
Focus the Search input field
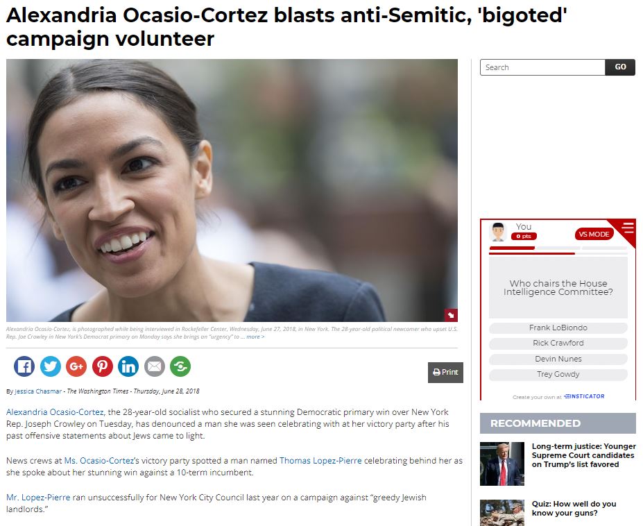(x=542, y=67)
